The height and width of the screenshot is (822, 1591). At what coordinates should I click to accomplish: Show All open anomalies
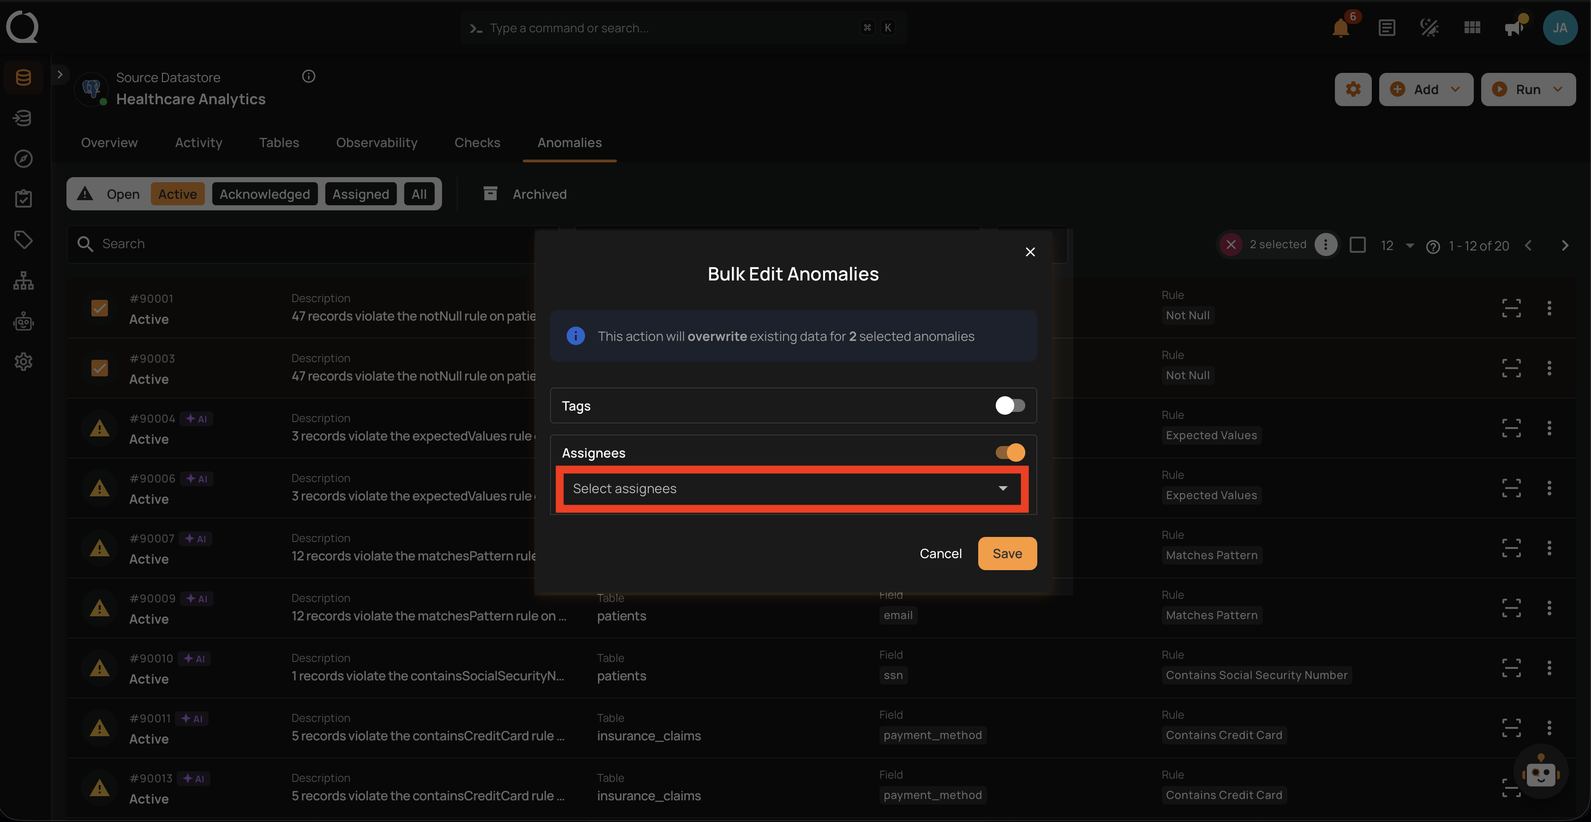point(419,194)
